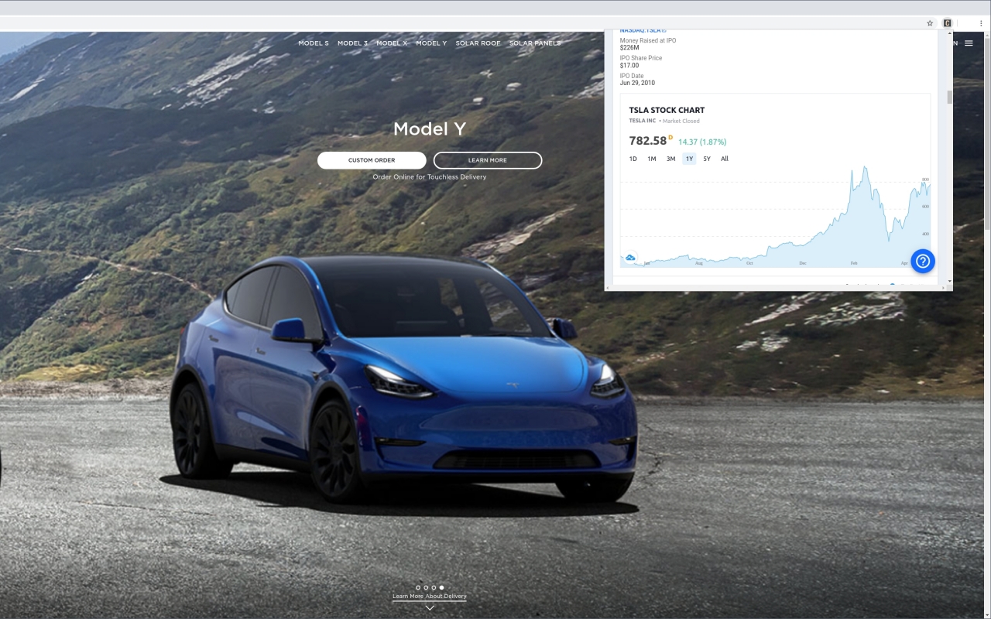The height and width of the screenshot is (619, 991).
Task: Click the popup scrollbar down arrow
Action: click(x=949, y=280)
